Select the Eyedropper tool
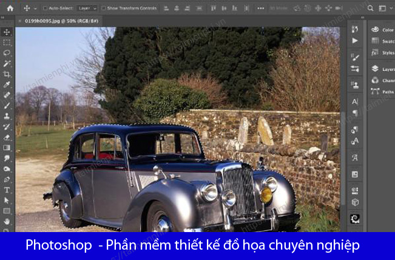The height and width of the screenshot is (260, 395). 7,84
